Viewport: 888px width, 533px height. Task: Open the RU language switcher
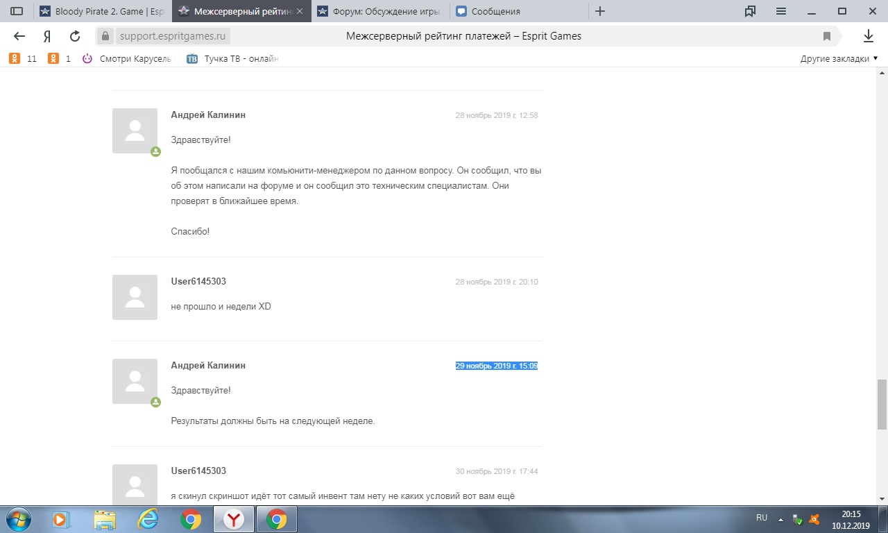click(x=761, y=518)
